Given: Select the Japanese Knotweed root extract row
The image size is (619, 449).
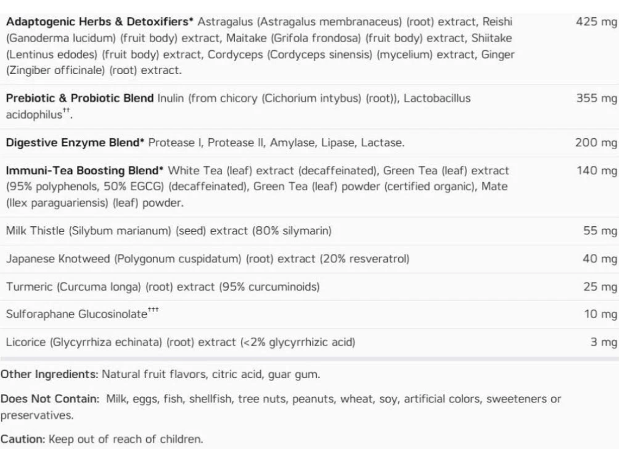Looking at the screenshot, I should click(x=207, y=259).
